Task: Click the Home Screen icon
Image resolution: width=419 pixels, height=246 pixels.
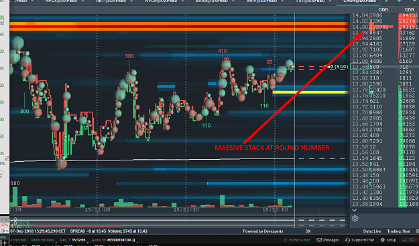Action: pyautogui.click(x=285, y=240)
